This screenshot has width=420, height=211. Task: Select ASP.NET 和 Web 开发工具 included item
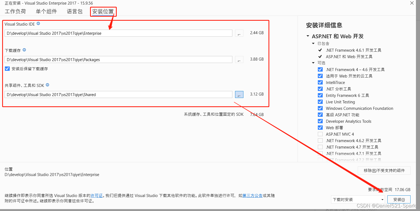point(349,57)
